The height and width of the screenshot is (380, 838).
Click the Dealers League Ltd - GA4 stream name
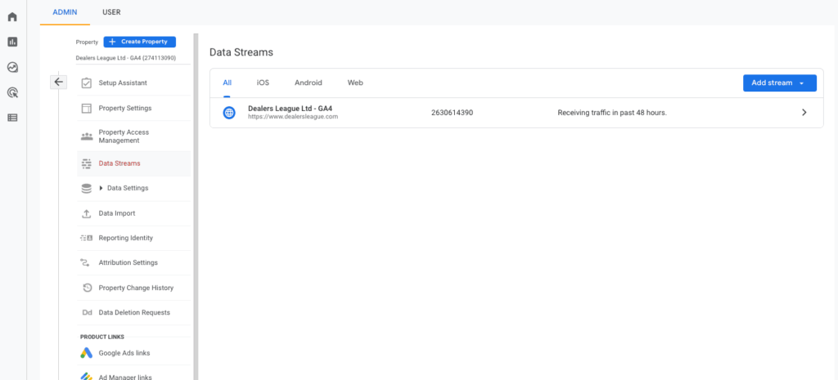[291, 109]
